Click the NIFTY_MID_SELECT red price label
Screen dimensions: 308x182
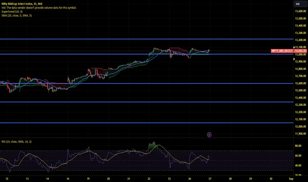pos(282,51)
